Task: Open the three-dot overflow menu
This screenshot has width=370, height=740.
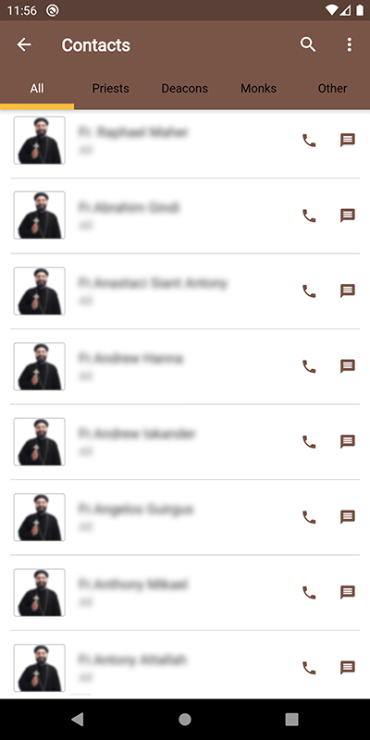Action: click(x=350, y=44)
